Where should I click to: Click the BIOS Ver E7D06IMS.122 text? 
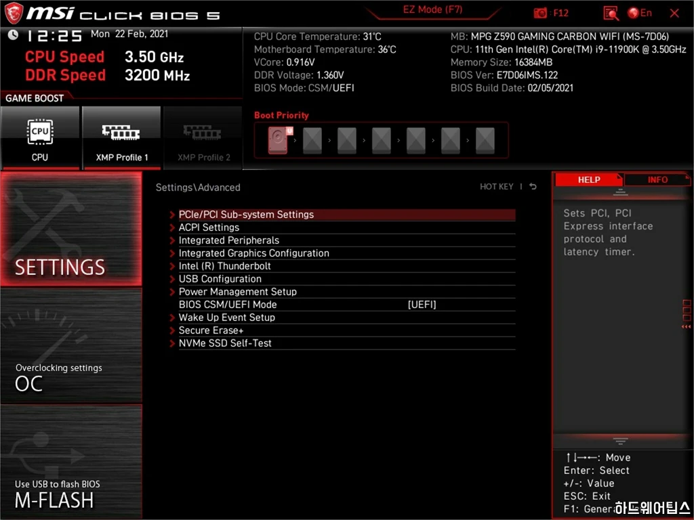504,75
